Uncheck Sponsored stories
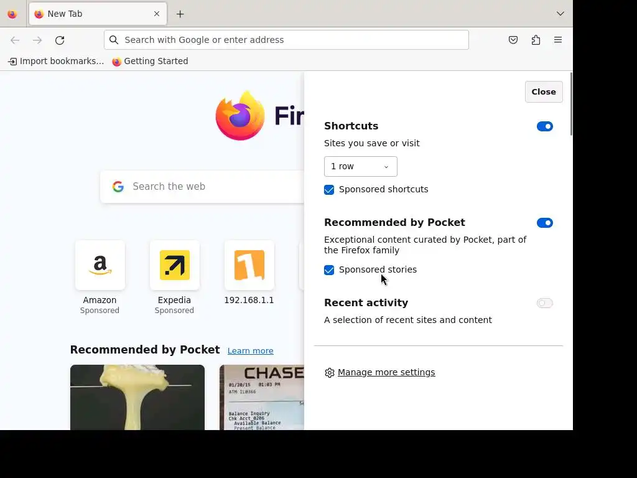This screenshot has width=637, height=478. click(x=329, y=270)
